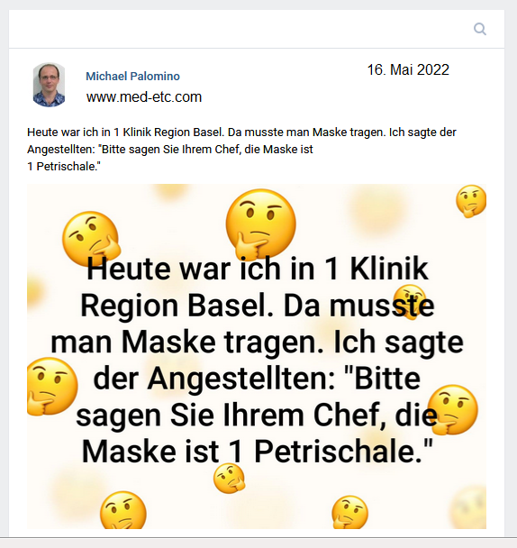
Task: Click the faded blurred emoji in the bottom-right corner
Action: (x=467, y=506)
